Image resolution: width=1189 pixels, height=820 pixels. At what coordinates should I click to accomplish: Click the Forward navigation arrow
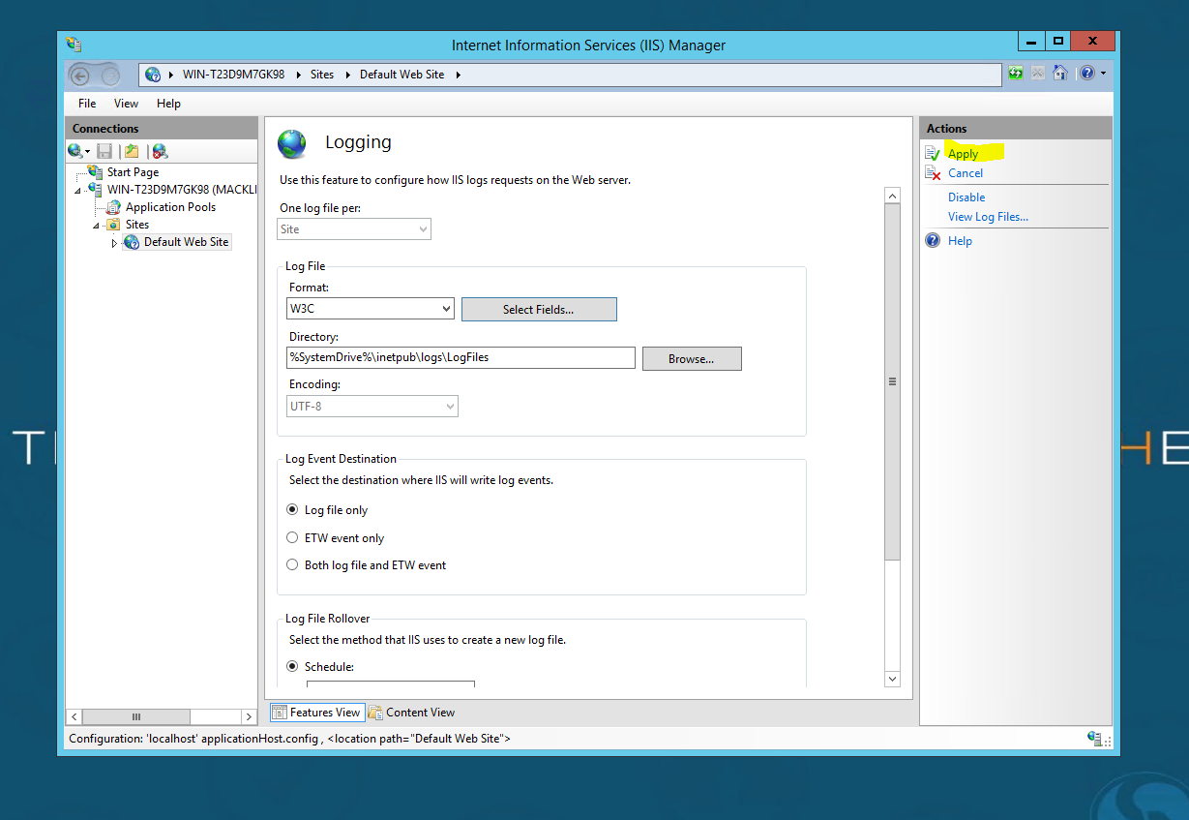point(109,76)
